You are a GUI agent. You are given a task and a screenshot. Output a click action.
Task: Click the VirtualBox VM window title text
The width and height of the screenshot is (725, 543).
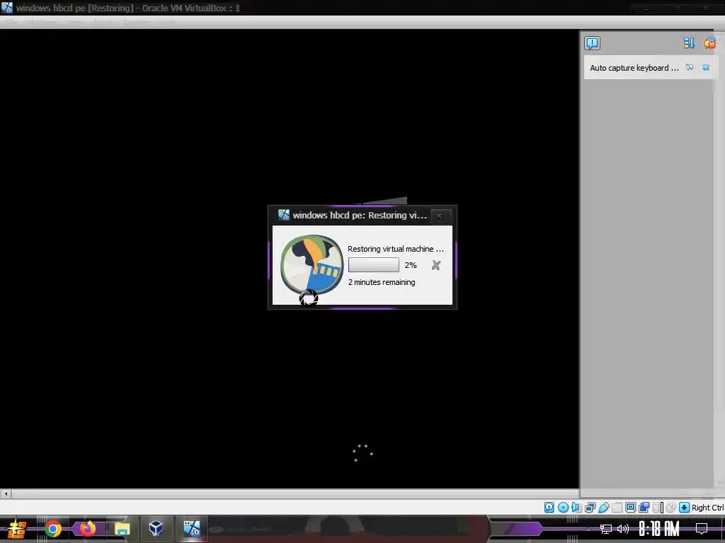[x=128, y=8]
